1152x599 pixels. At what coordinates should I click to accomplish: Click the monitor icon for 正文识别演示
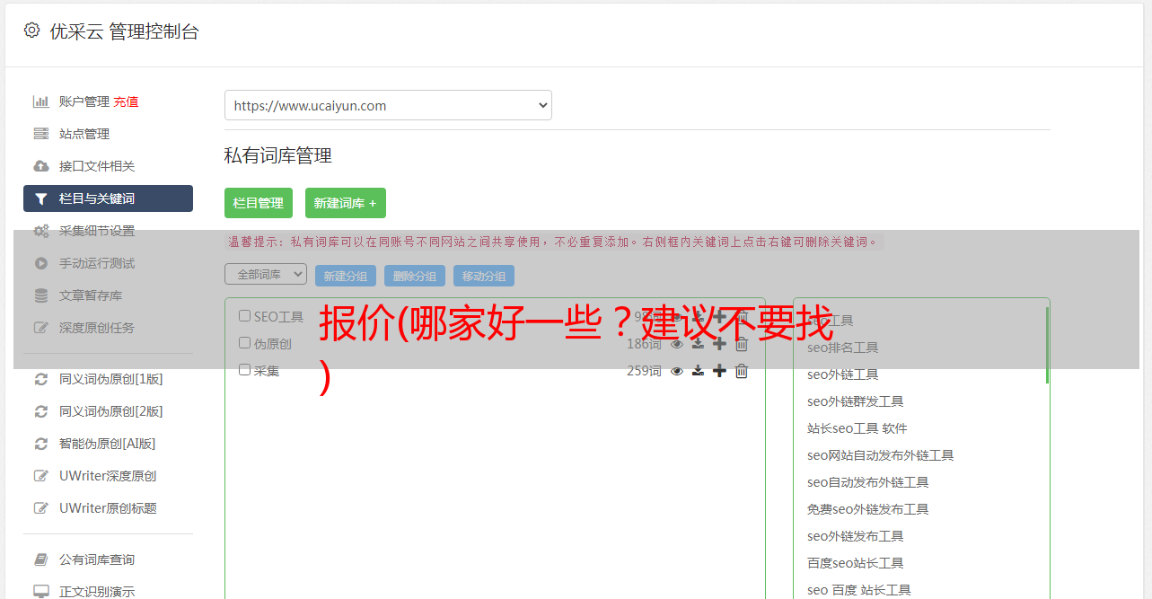(x=40, y=592)
